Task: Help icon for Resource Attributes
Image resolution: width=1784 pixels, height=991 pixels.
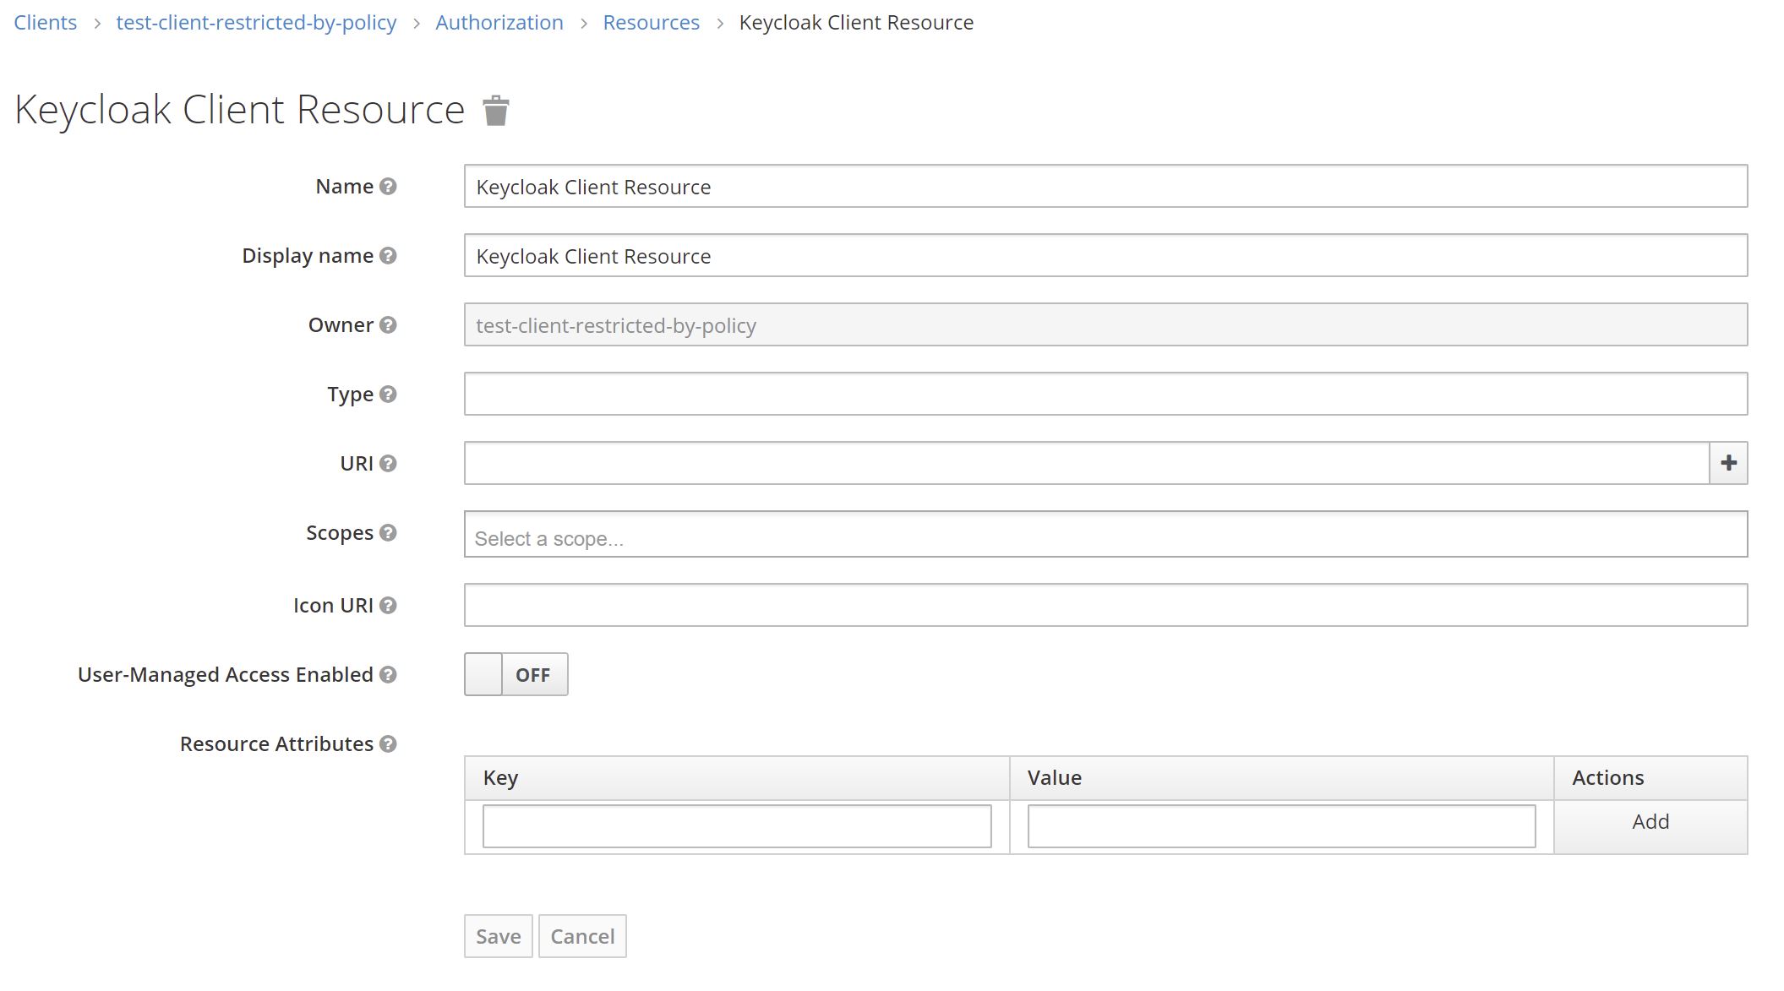Action: (x=388, y=743)
